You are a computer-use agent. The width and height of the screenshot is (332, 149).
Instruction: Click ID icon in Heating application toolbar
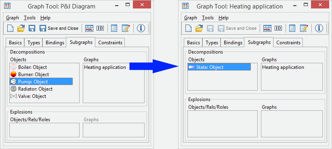(x=278, y=28)
